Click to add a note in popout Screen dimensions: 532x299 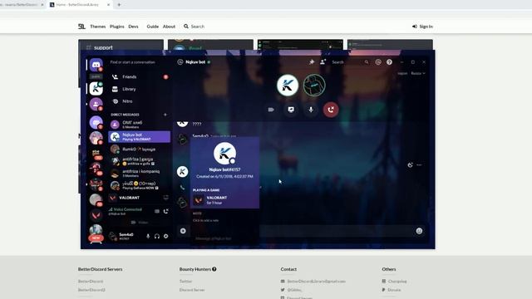pyautogui.click(x=205, y=220)
